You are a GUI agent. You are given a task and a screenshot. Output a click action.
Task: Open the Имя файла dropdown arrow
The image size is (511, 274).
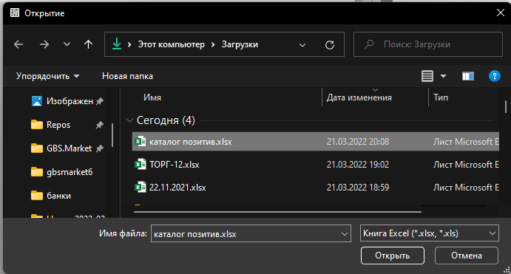coord(345,234)
